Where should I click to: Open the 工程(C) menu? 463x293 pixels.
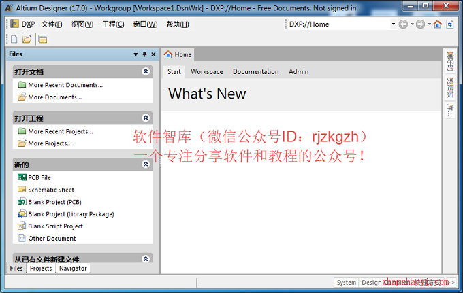(x=113, y=24)
